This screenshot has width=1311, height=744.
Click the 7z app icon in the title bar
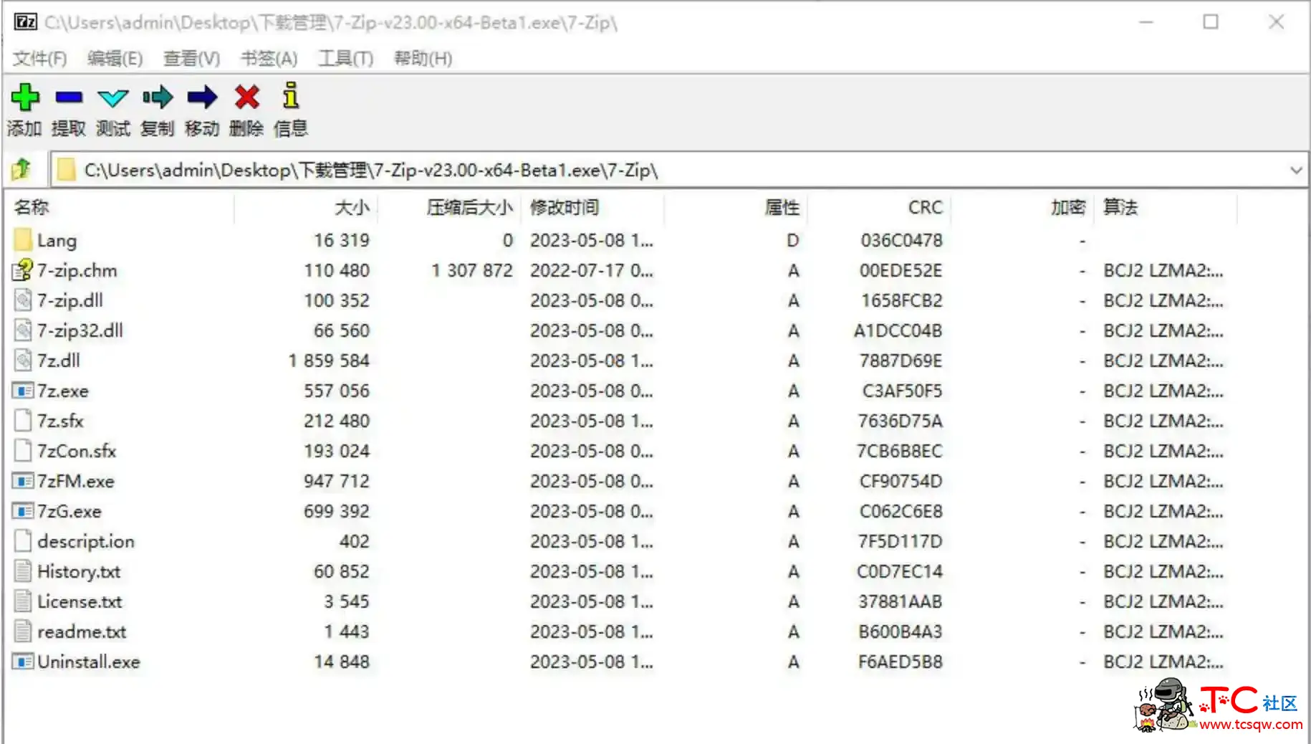coord(26,22)
